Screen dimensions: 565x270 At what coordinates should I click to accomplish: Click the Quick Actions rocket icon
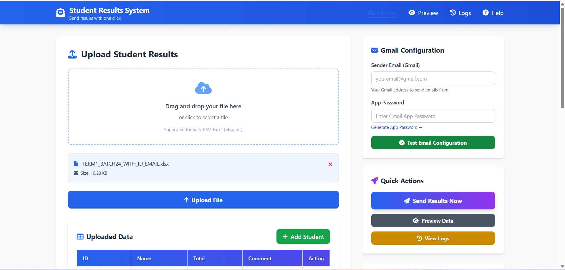[x=374, y=181]
